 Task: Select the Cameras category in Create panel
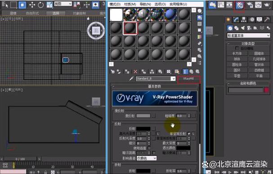click(249, 28)
